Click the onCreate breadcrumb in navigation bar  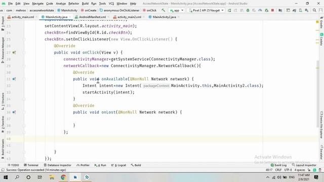pos(89,10)
